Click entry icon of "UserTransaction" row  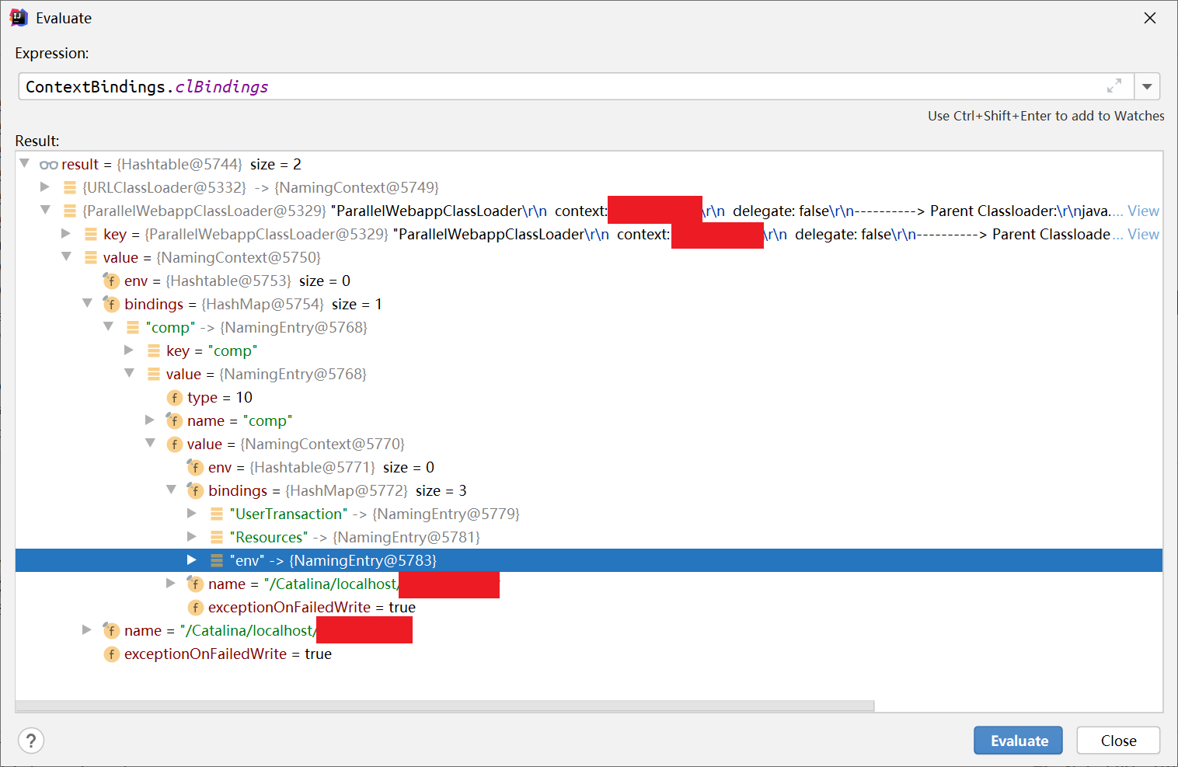click(x=217, y=514)
